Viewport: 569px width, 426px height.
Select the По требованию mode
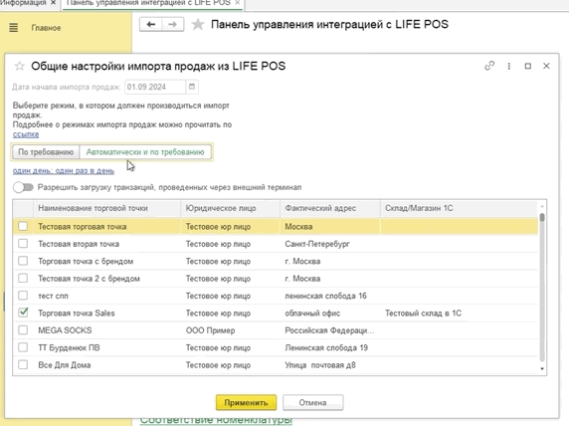[46, 152]
